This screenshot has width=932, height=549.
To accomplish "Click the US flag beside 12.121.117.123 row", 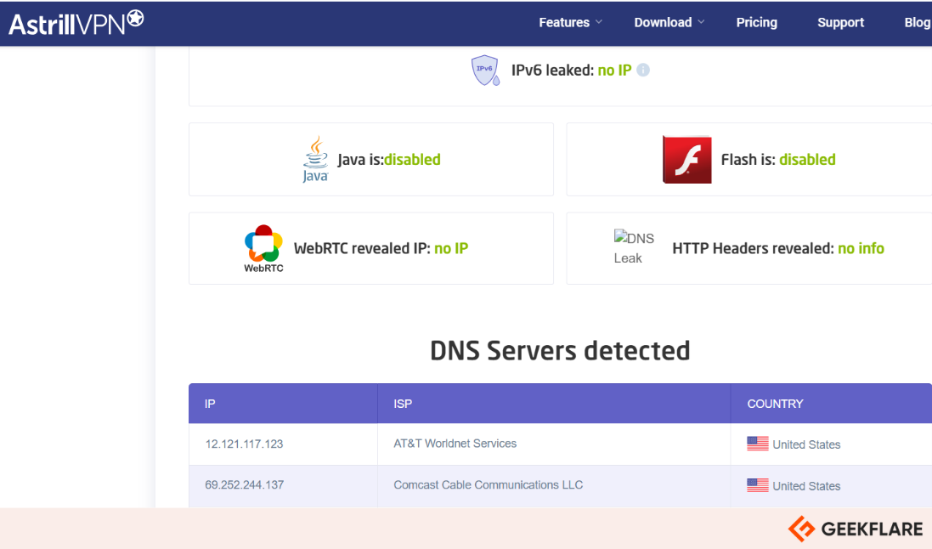I will click(757, 444).
